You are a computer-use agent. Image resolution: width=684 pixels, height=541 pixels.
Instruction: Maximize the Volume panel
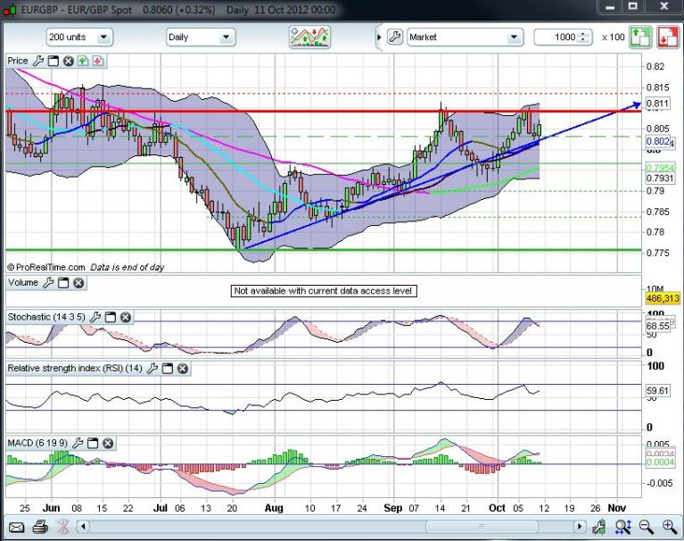coord(63,283)
